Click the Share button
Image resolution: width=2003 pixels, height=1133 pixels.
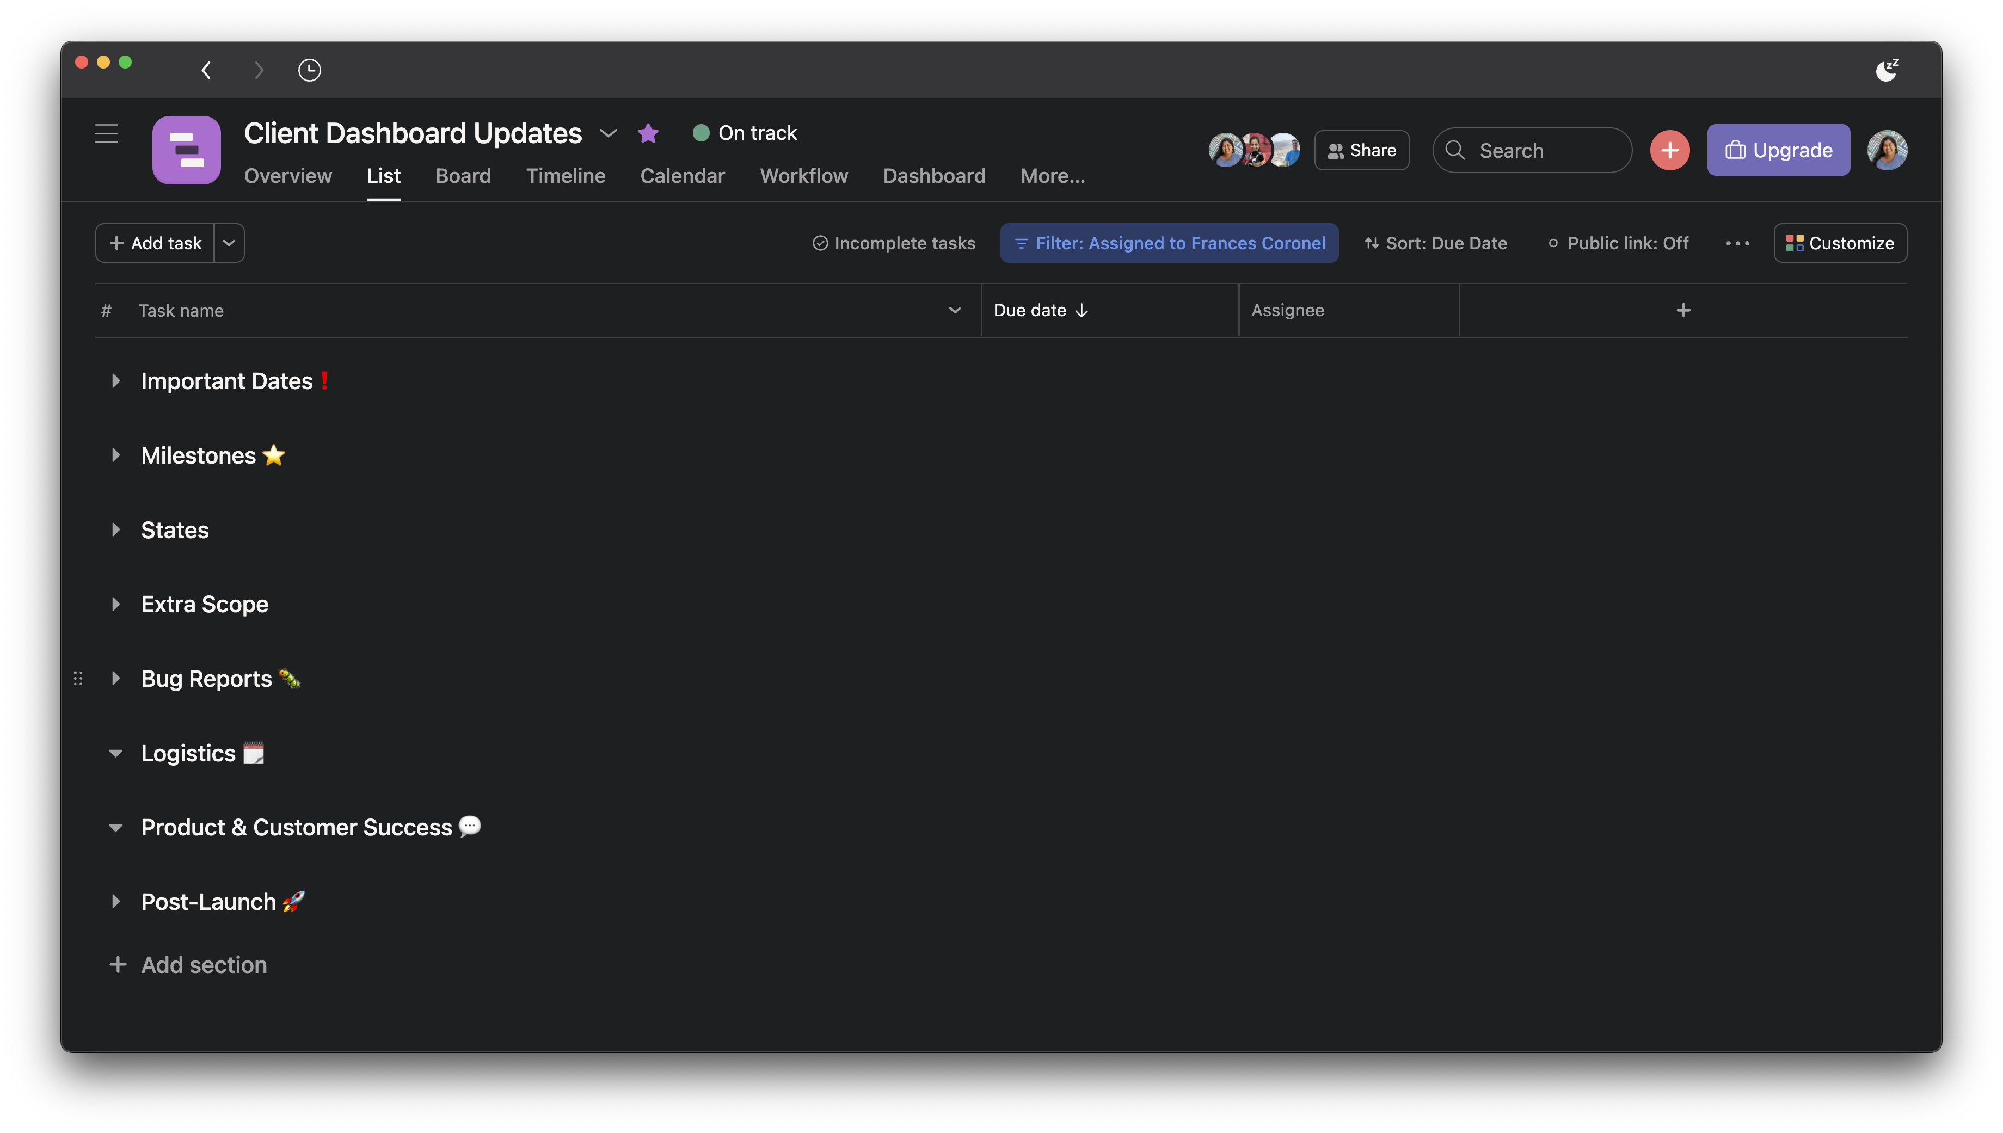[x=1361, y=150]
